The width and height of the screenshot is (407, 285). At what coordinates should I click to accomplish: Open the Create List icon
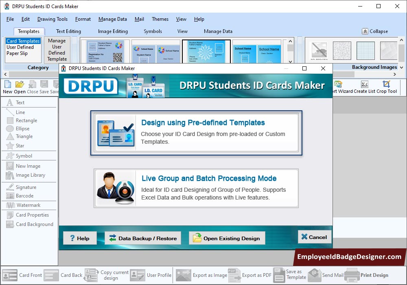coord(364,84)
